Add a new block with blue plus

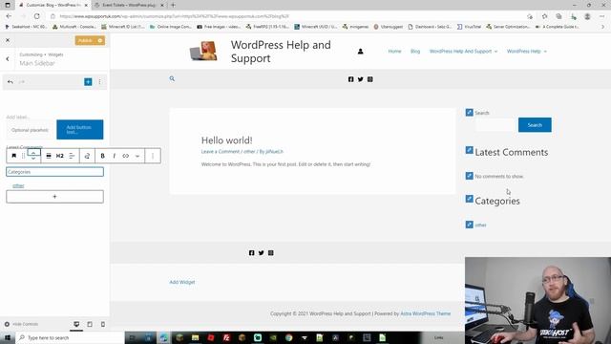tap(88, 82)
